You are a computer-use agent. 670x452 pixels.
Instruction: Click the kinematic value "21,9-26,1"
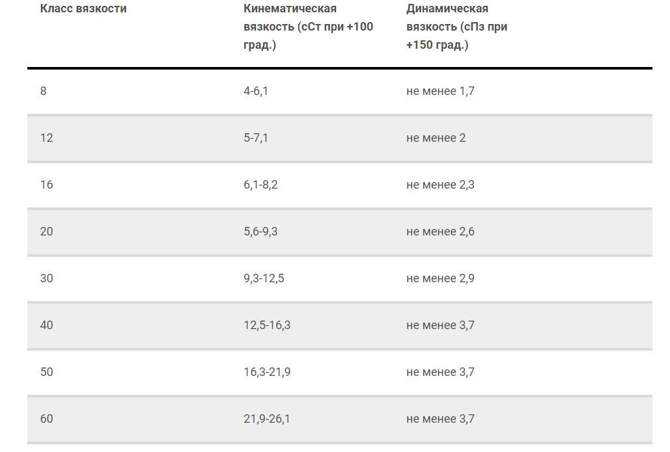coord(267,419)
